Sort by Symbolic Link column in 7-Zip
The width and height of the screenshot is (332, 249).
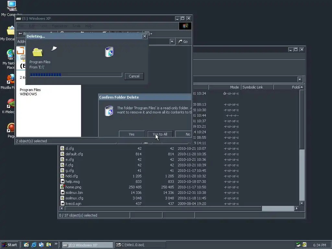[257, 87]
